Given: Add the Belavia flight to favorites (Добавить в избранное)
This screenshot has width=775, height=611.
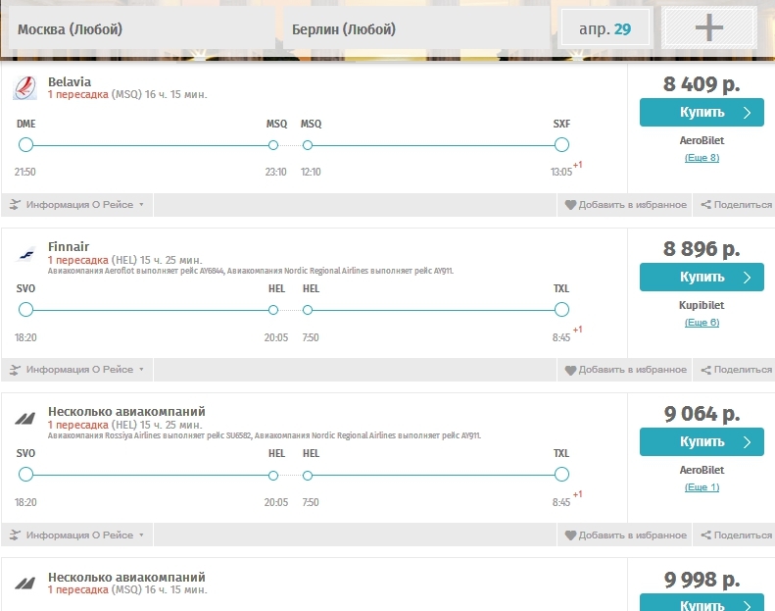Looking at the screenshot, I should pyautogui.click(x=625, y=205).
